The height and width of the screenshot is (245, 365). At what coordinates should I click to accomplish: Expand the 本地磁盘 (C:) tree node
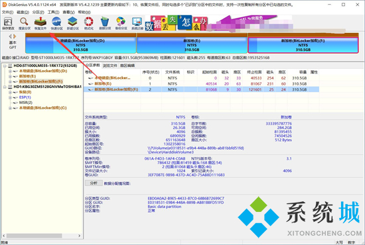pos(10,108)
